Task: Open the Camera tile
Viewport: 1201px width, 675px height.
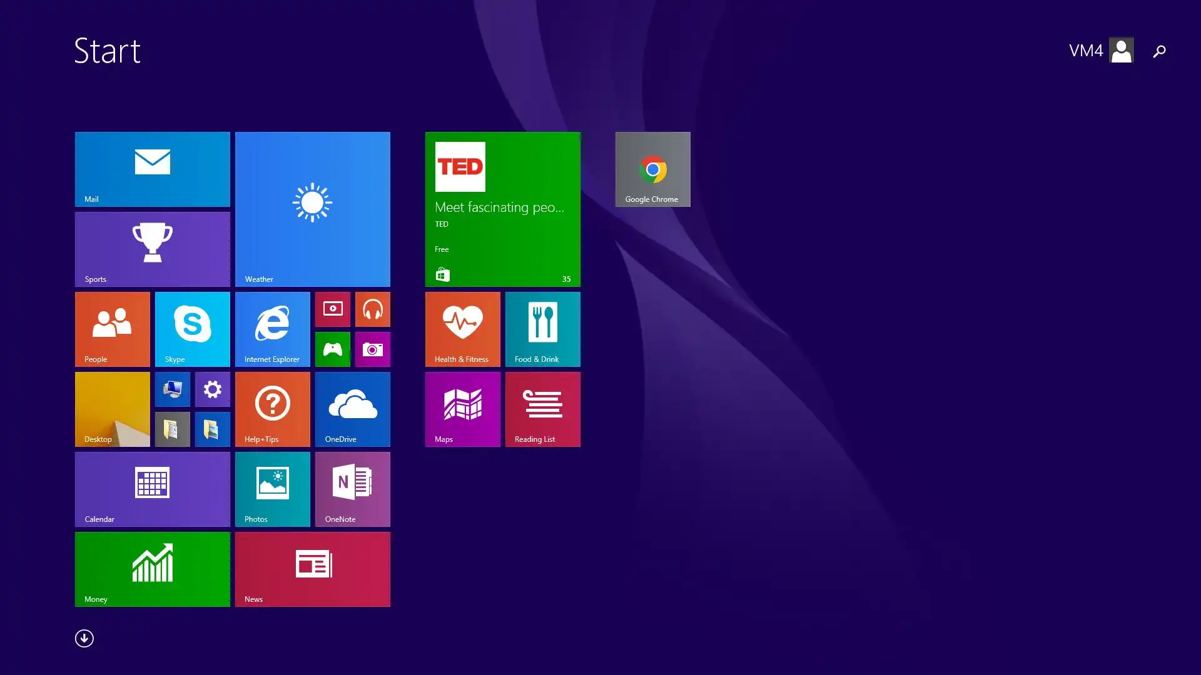Action: tap(372, 349)
